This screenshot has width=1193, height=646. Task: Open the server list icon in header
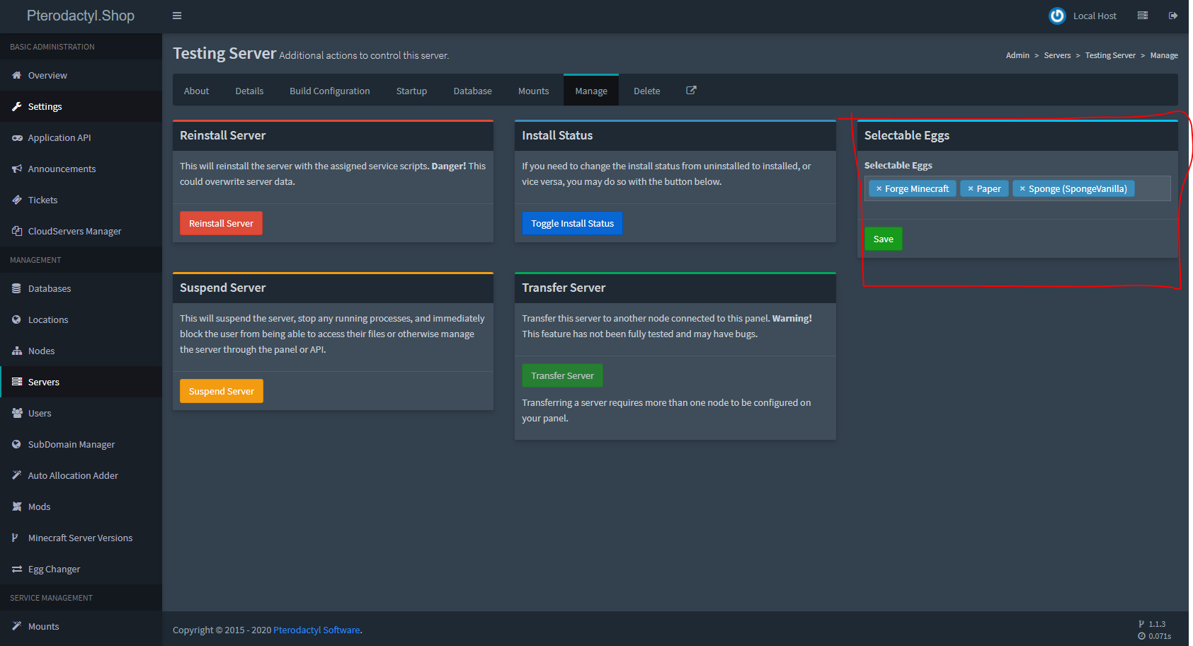[x=1142, y=16]
